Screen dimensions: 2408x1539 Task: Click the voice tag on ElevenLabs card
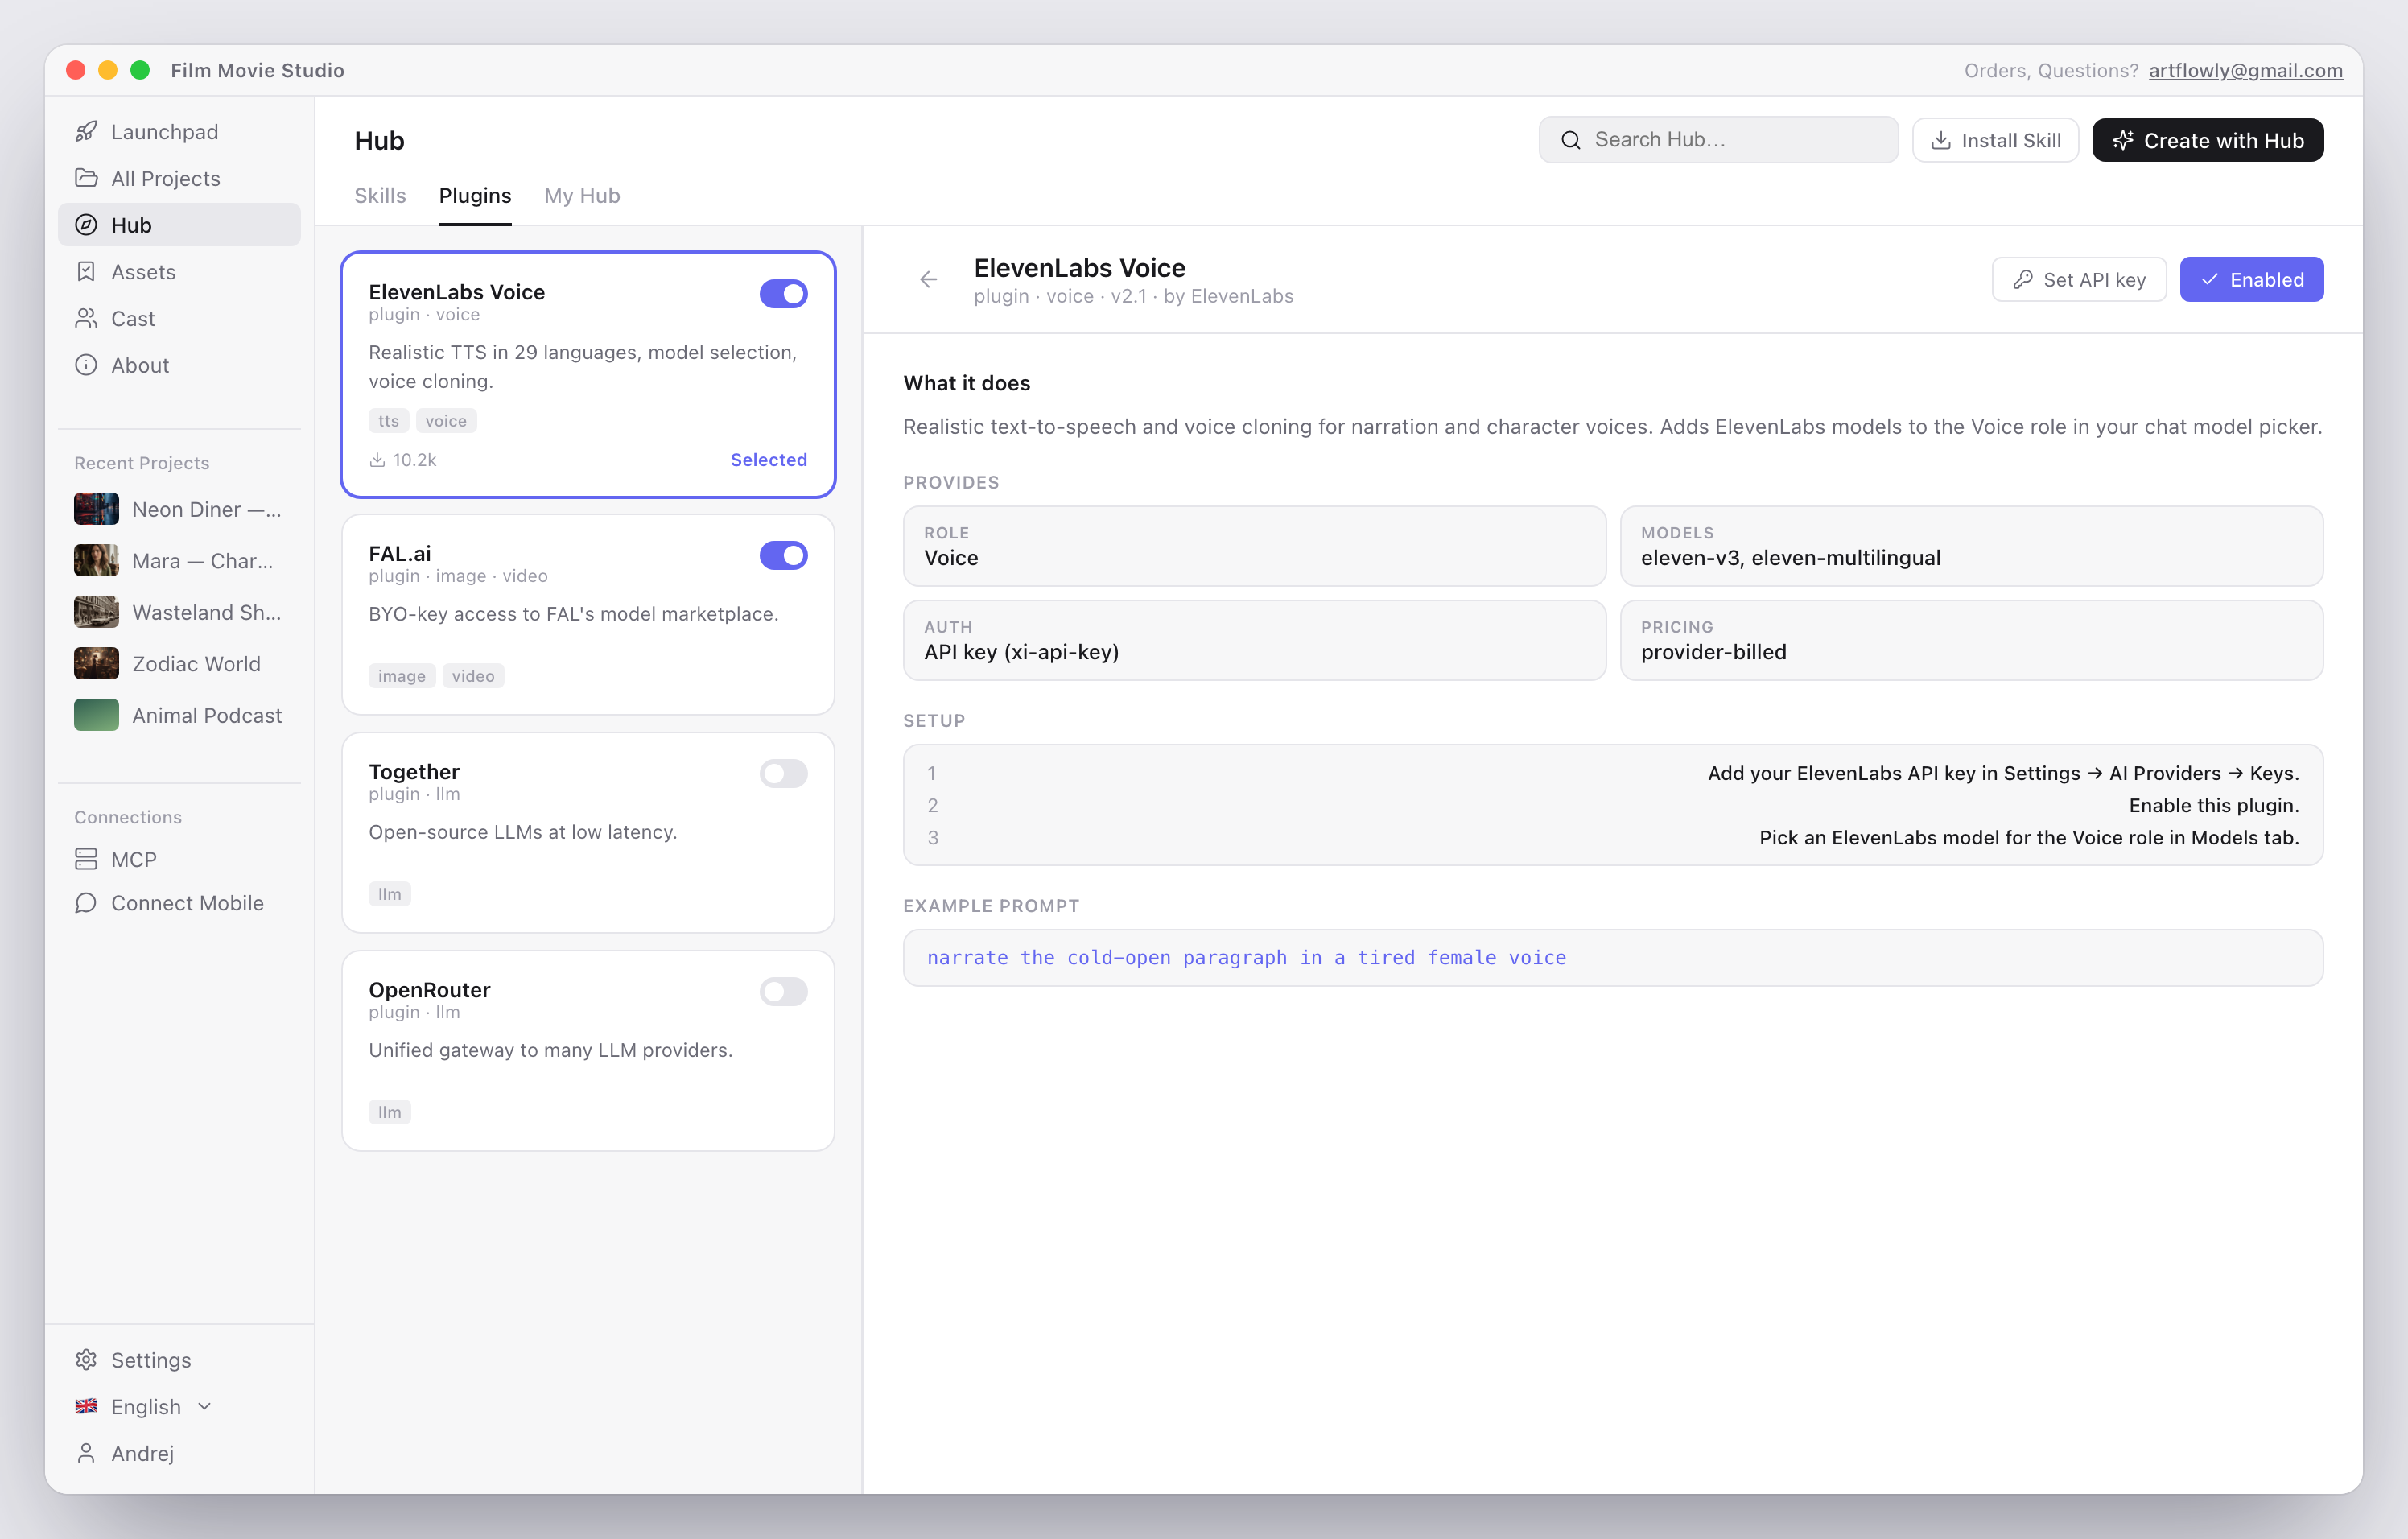point(446,421)
